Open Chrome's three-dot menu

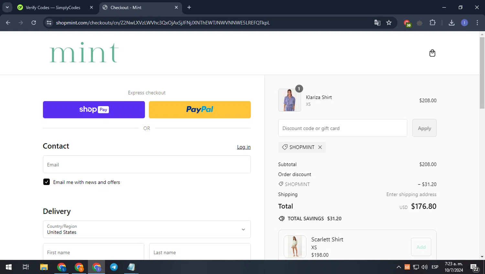click(477, 23)
